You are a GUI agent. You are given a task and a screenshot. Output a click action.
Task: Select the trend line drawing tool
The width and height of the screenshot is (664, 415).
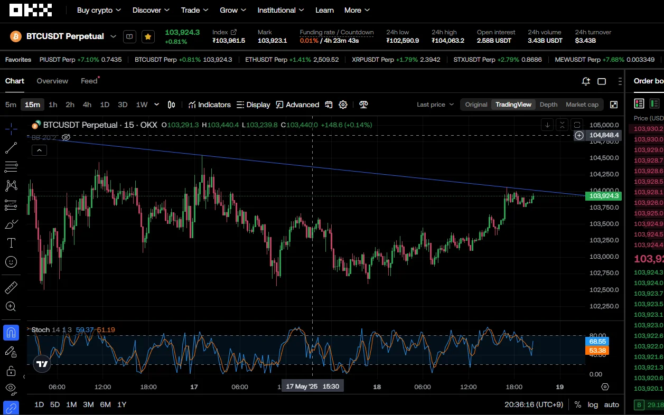[x=11, y=148]
